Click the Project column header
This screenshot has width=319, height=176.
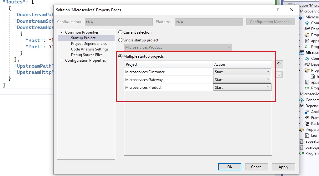(x=168, y=64)
